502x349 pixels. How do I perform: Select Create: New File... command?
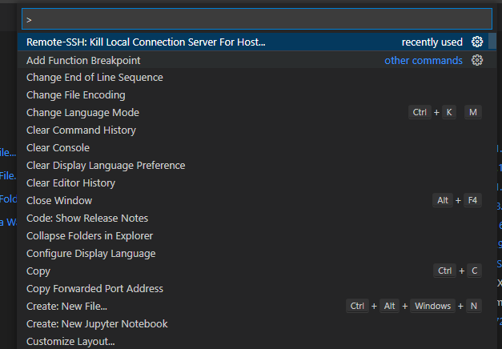tap(66, 307)
